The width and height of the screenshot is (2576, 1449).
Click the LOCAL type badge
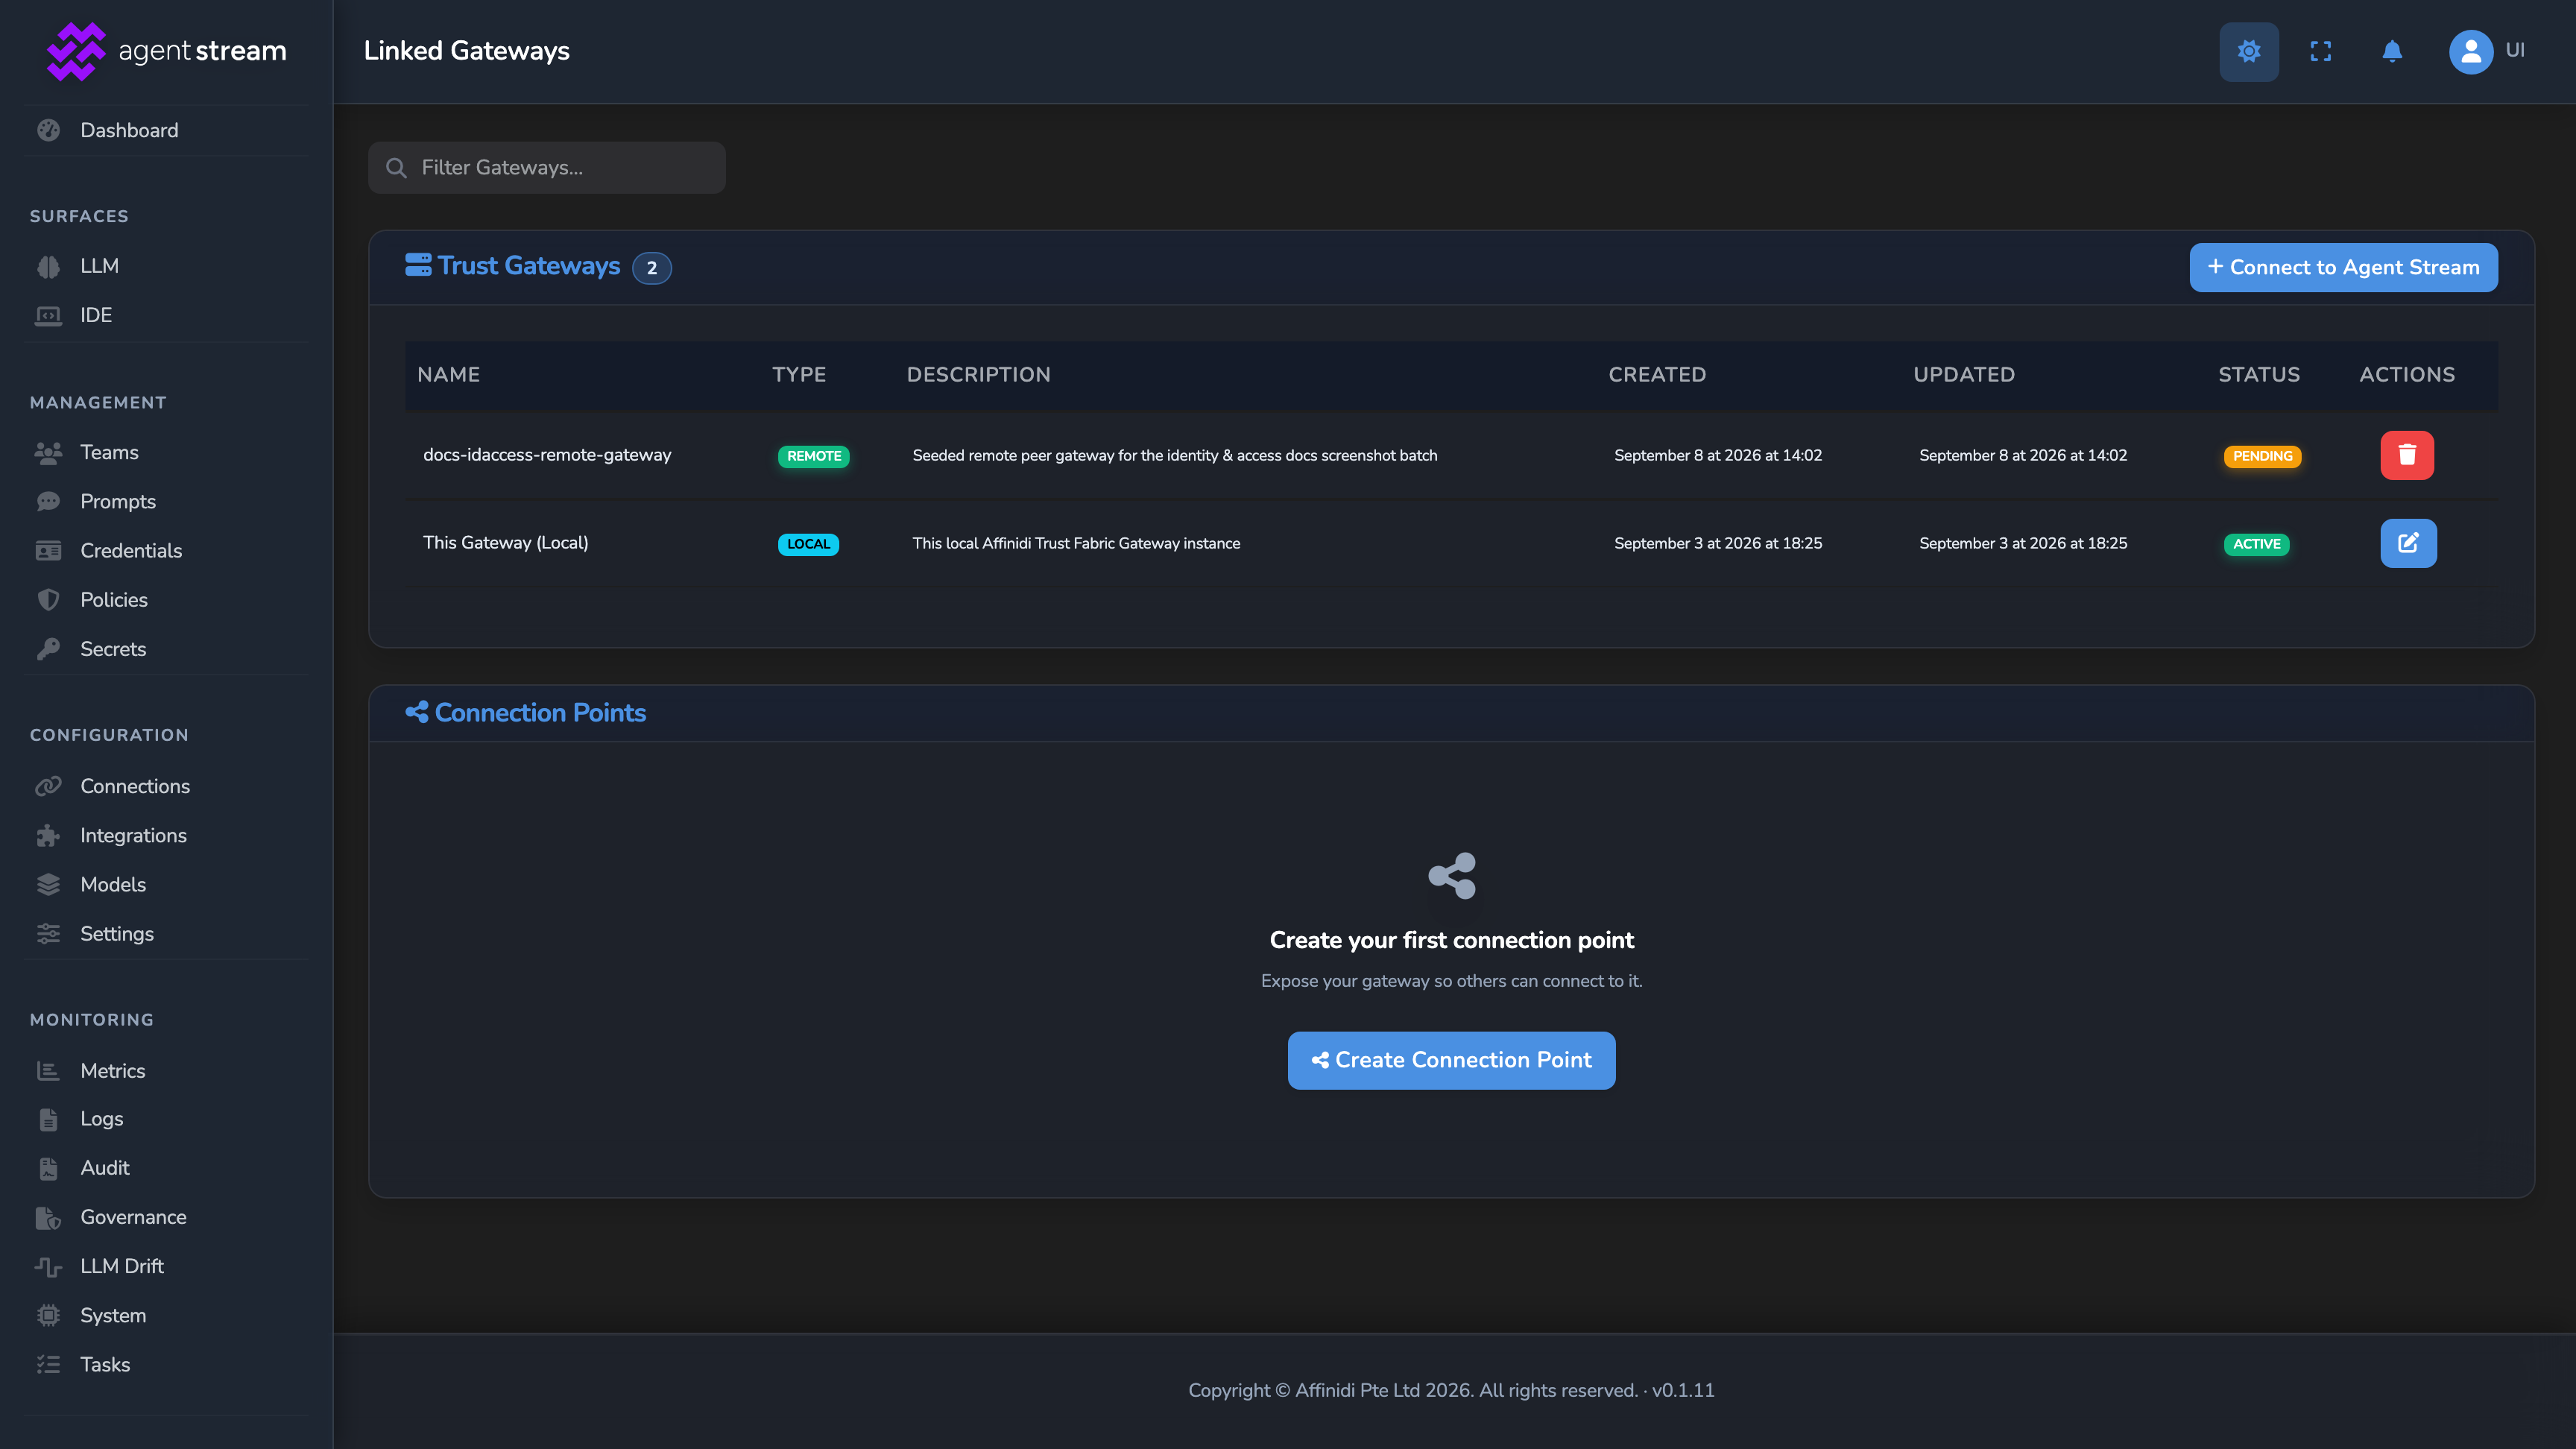click(808, 544)
